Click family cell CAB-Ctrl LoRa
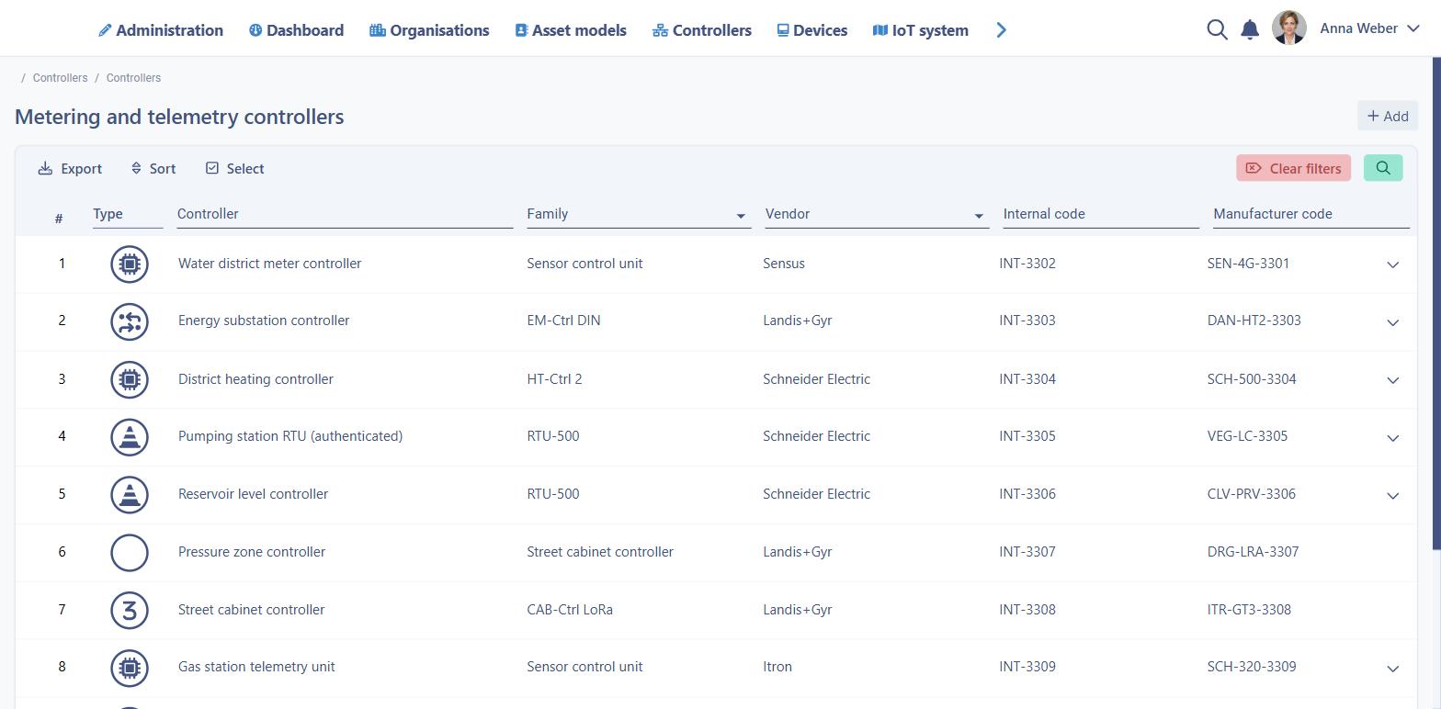 click(x=570, y=610)
